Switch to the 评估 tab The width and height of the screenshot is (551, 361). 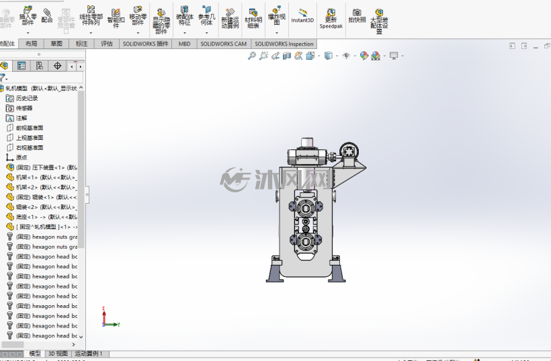click(107, 44)
